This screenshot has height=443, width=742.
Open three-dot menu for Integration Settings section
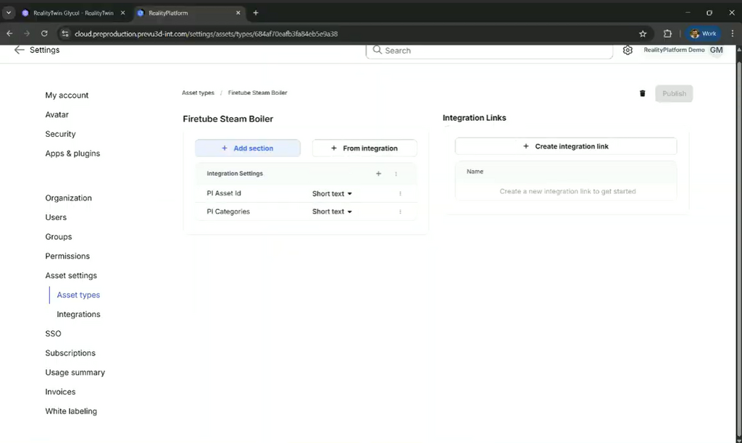[x=396, y=174]
